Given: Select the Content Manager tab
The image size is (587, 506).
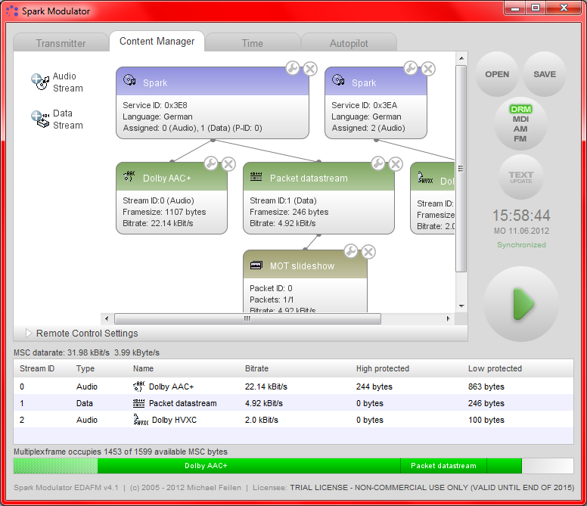Looking at the screenshot, I should (157, 41).
